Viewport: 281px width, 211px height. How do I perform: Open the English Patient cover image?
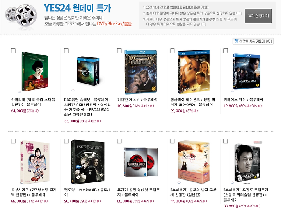(194, 72)
